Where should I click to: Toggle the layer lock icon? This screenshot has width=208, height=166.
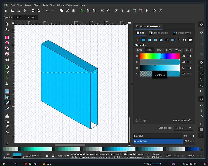[x=53, y=156]
